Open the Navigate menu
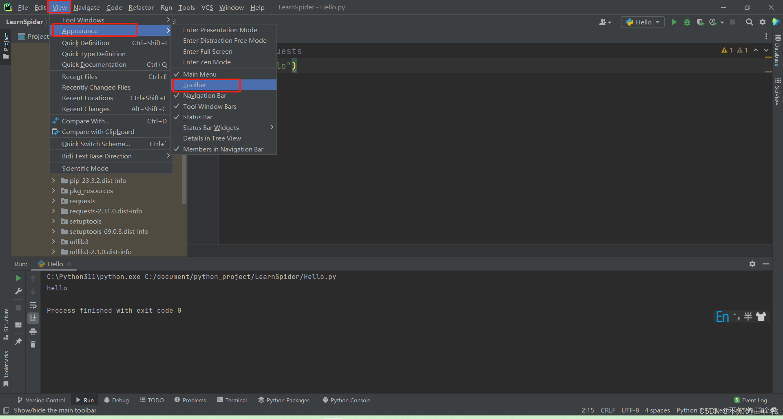Image resolution: width=783 pixels, height=419 pixels. [x=86, y=7]
